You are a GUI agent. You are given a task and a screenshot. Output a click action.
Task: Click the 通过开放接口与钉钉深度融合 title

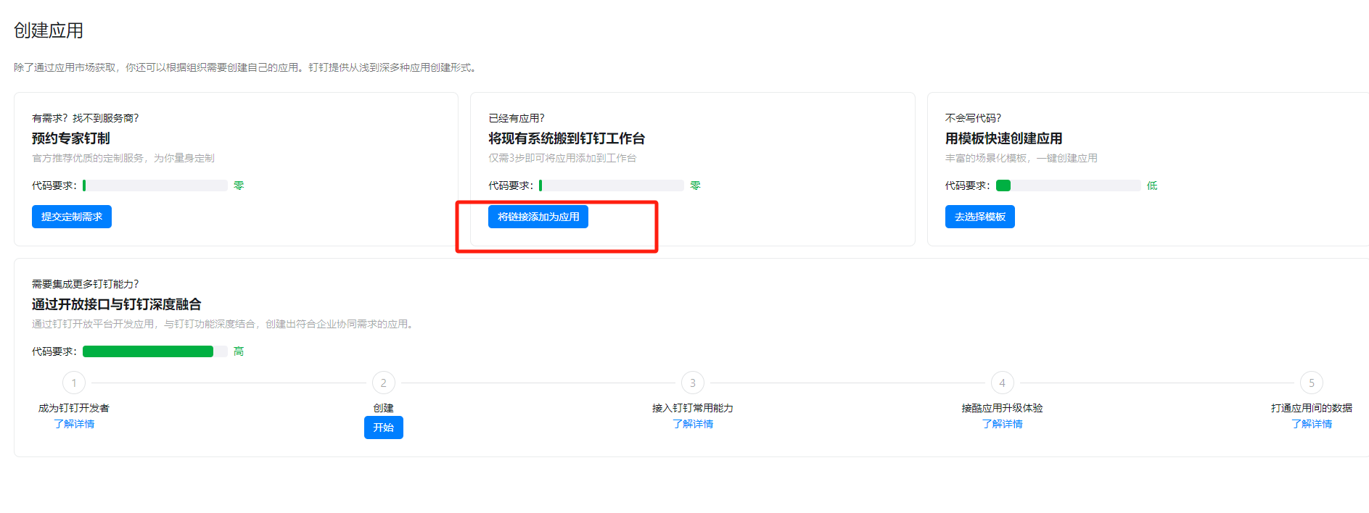click(x=117, y=304)
